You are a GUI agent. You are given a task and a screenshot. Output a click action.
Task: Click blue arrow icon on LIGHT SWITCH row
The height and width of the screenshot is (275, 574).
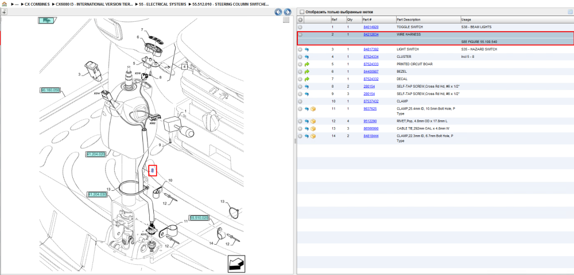[x=307, y=49]
